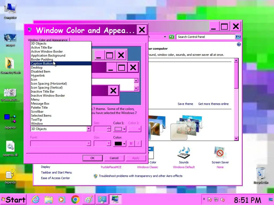Open the font Color black swatch
This screenshot has height=205, width=274.
(120, 143)
